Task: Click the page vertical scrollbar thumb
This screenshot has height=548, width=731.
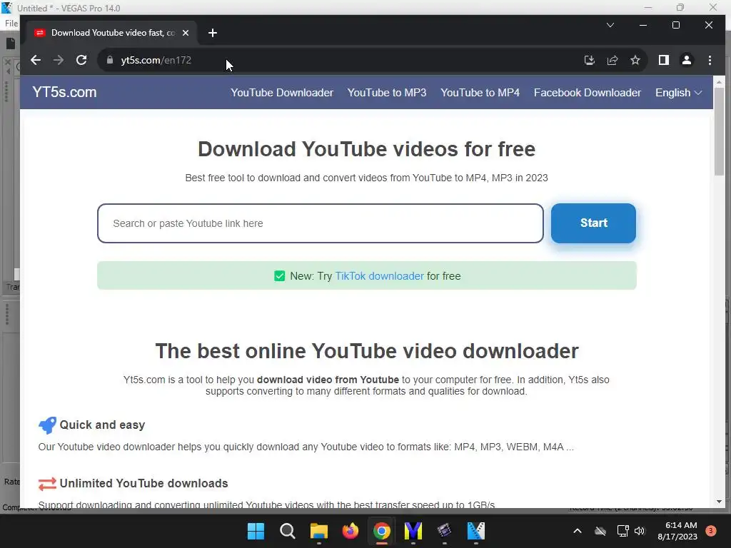Action: click(719, 131)
